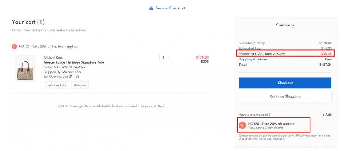Click the Save For Later button
This screenshot has height=151, width=341.
tap(57, 85)
